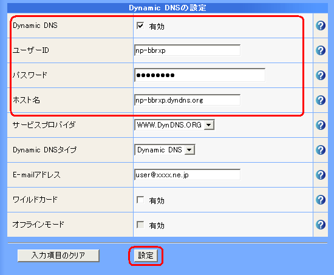Toggle the オフラインモード 有効 checkbox

point(140,225)
